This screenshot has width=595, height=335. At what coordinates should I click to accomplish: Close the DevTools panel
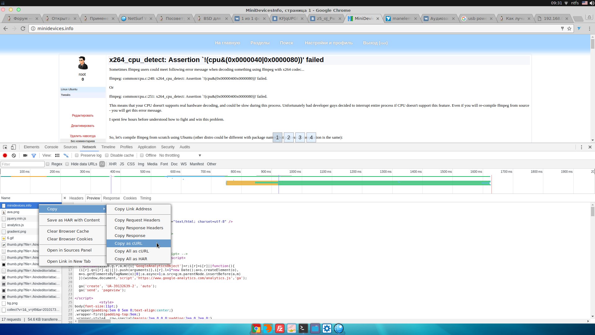(x=590, y=147)
